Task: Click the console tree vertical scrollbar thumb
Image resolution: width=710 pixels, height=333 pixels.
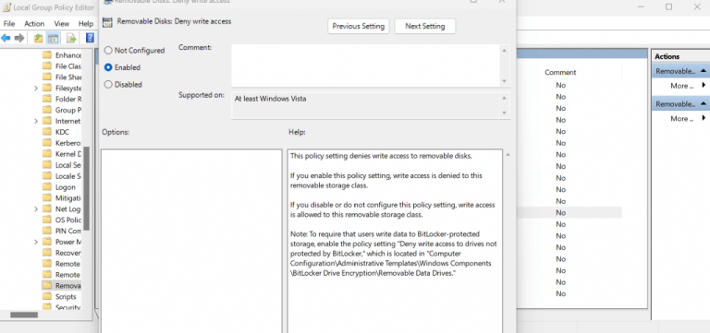Action: click(x=87, y=188)
